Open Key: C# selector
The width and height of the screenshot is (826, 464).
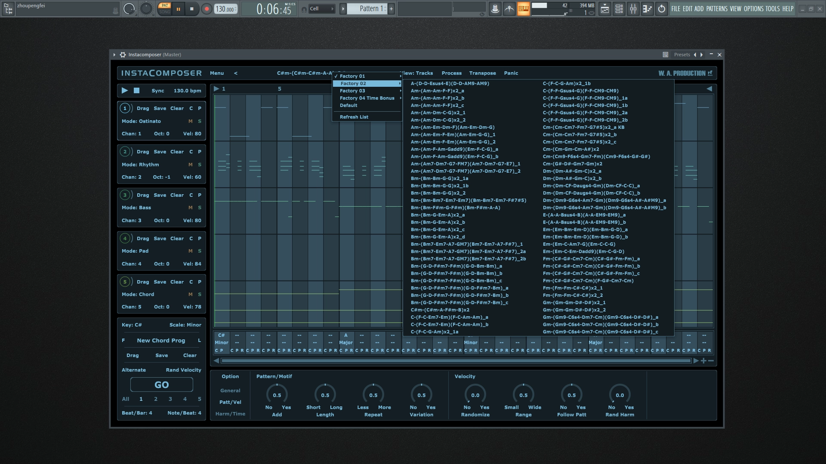point(132,325)
